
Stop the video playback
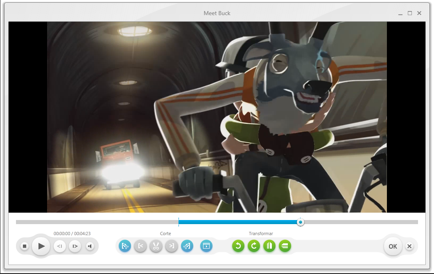(x=25, y=246)
